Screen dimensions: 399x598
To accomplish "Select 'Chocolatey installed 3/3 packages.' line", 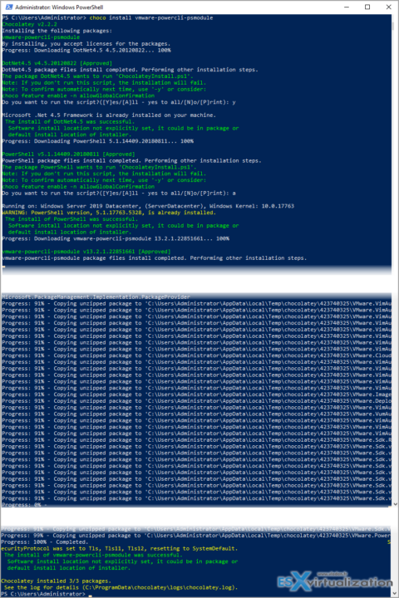I will point(56,581).
